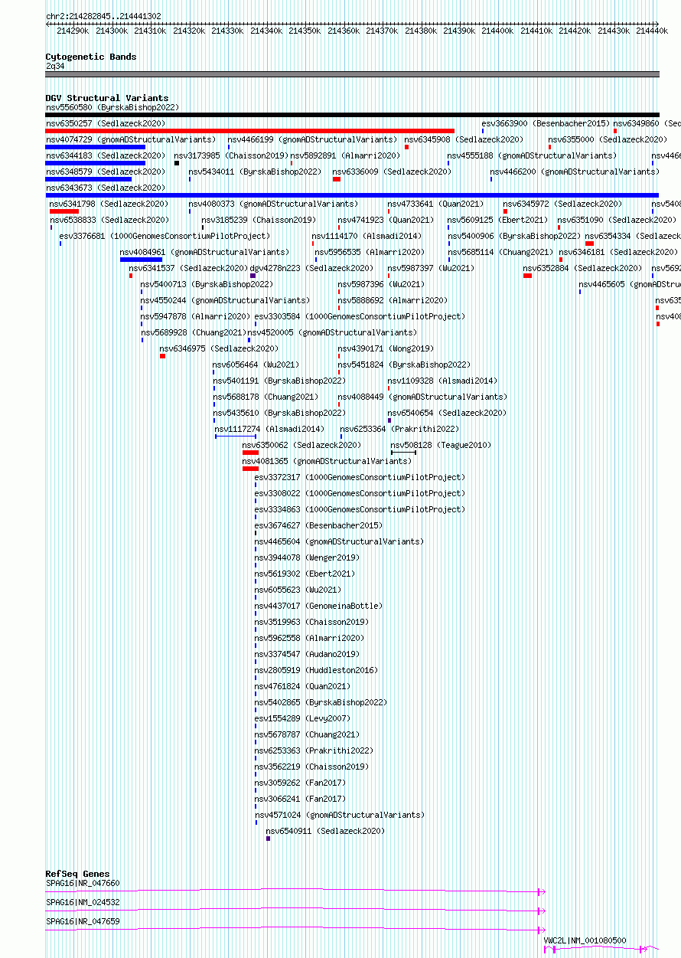Click the red nsv6346975 variant glyph

[x=162, y=356]
